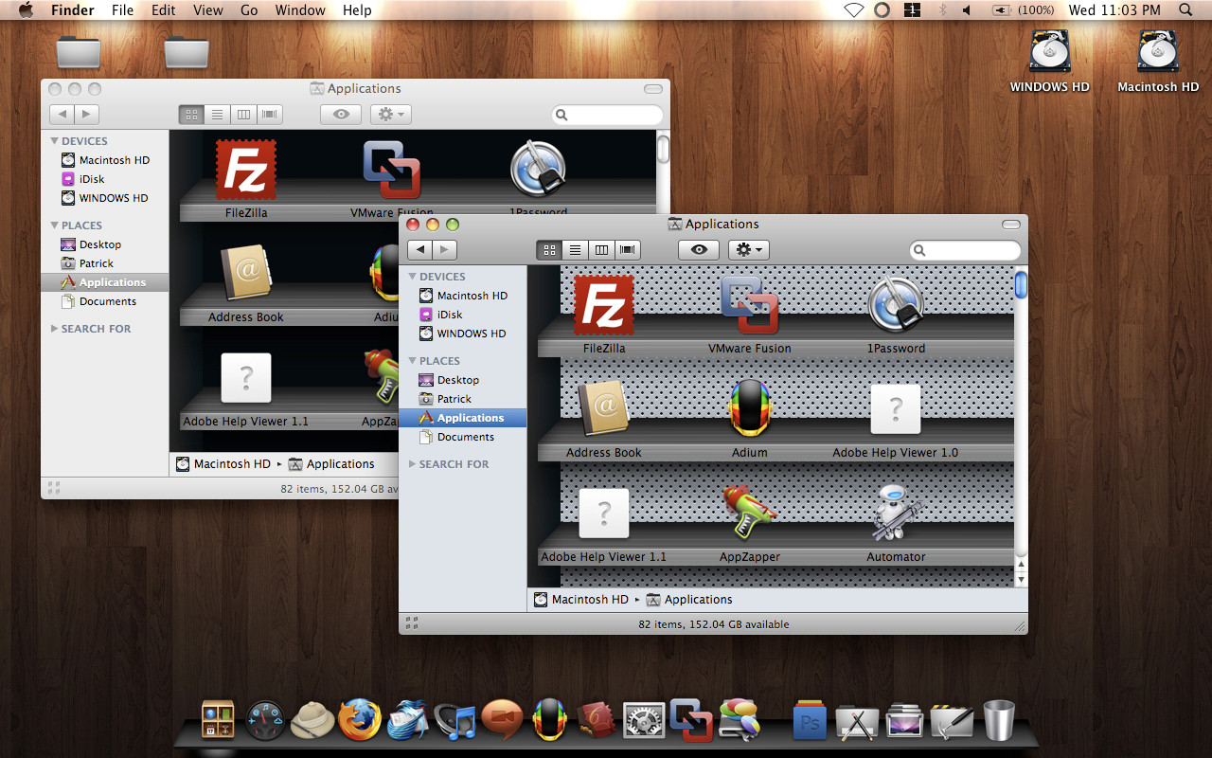
Task: Switch front window to column view
Action: point(600,250)
